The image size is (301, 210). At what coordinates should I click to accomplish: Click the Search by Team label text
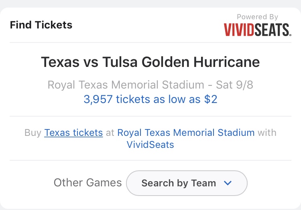(x=179, y=183)
